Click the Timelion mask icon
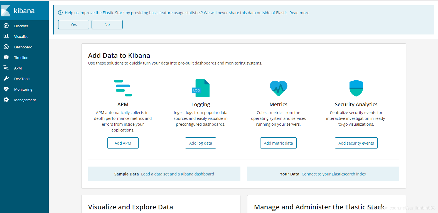Viewport: 438px width, 213px height. coord(6,57)
